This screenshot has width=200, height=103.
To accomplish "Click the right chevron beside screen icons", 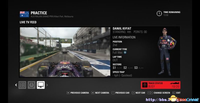I will [47, 85].
